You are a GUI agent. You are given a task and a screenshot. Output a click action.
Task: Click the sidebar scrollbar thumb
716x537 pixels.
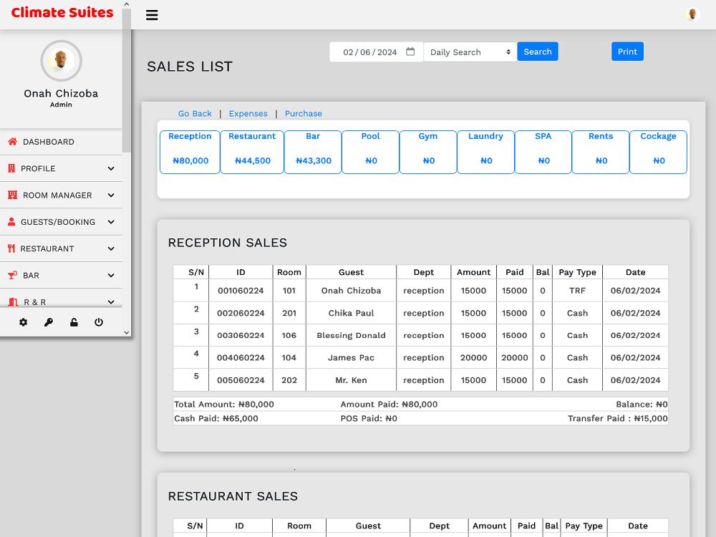[127, 80]
